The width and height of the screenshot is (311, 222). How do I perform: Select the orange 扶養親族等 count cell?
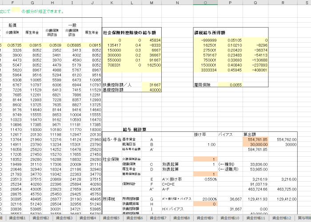click(x=205, y=204)
